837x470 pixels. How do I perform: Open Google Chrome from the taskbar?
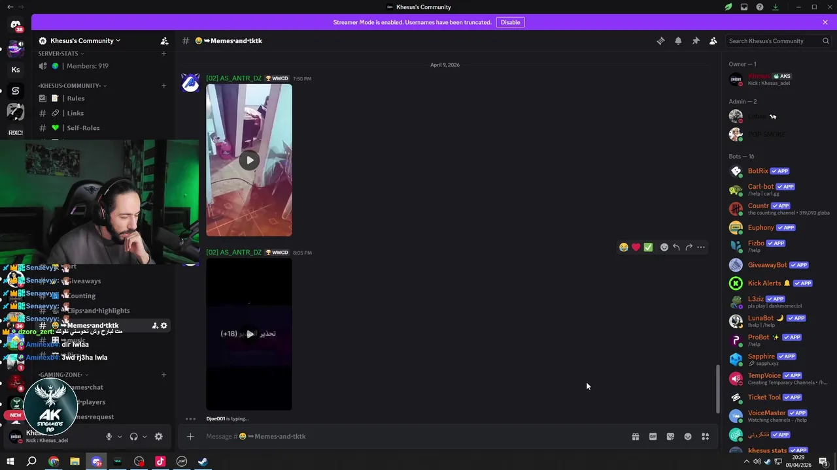[x=54, y=462]
